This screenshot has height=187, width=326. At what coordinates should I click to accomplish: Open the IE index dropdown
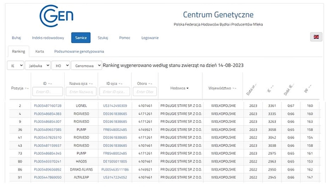[x=16, y=65]
